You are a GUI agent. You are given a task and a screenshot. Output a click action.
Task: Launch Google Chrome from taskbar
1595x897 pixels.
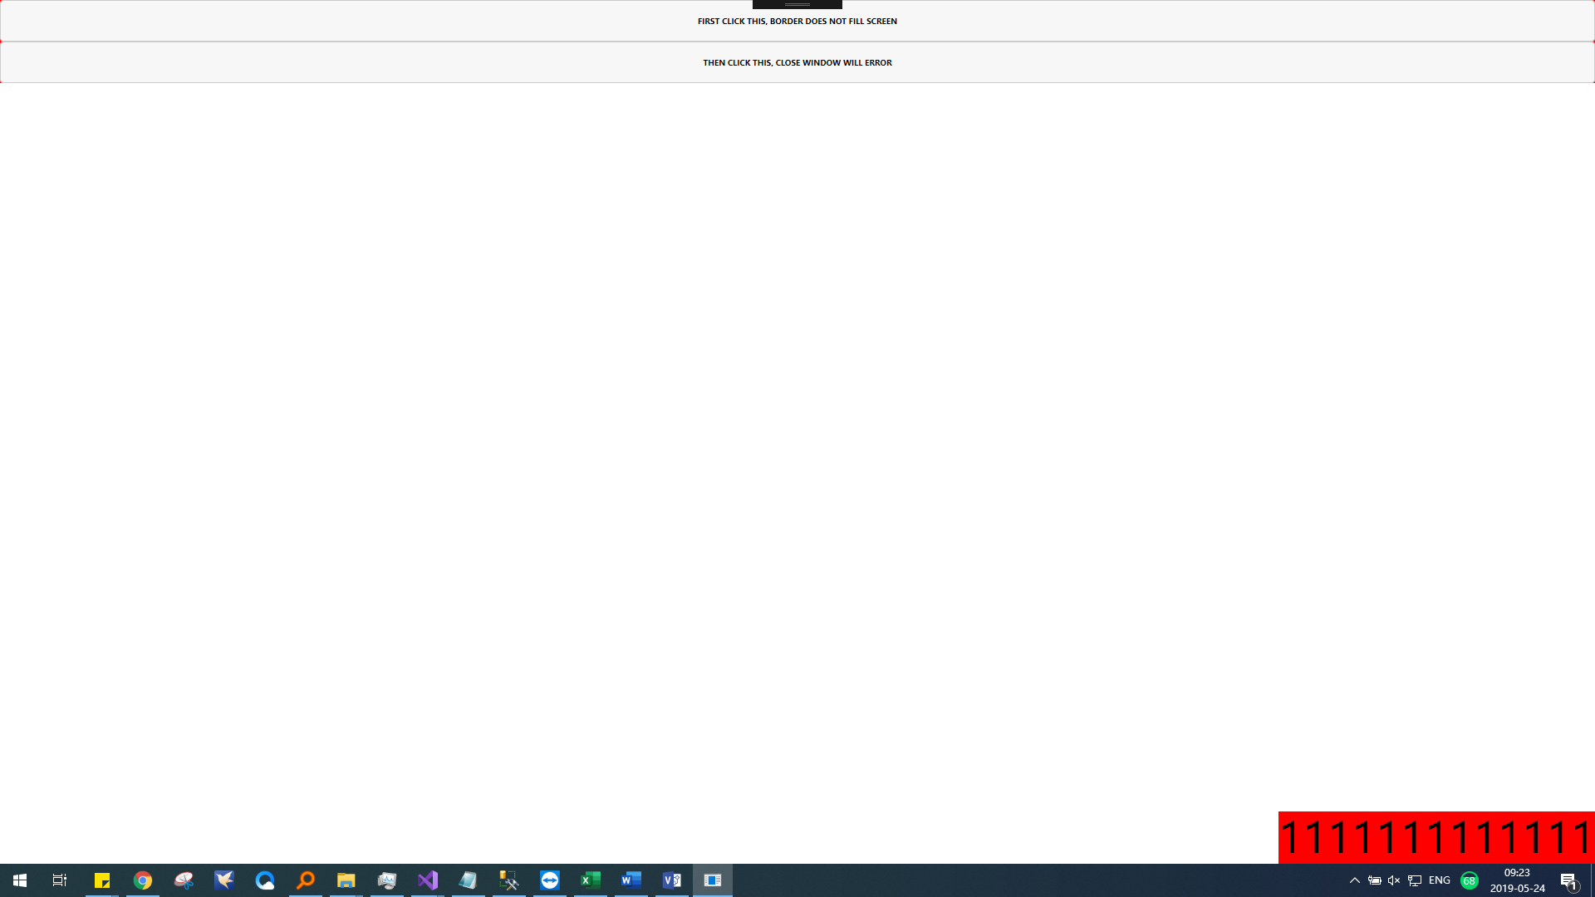coord(143,880)
